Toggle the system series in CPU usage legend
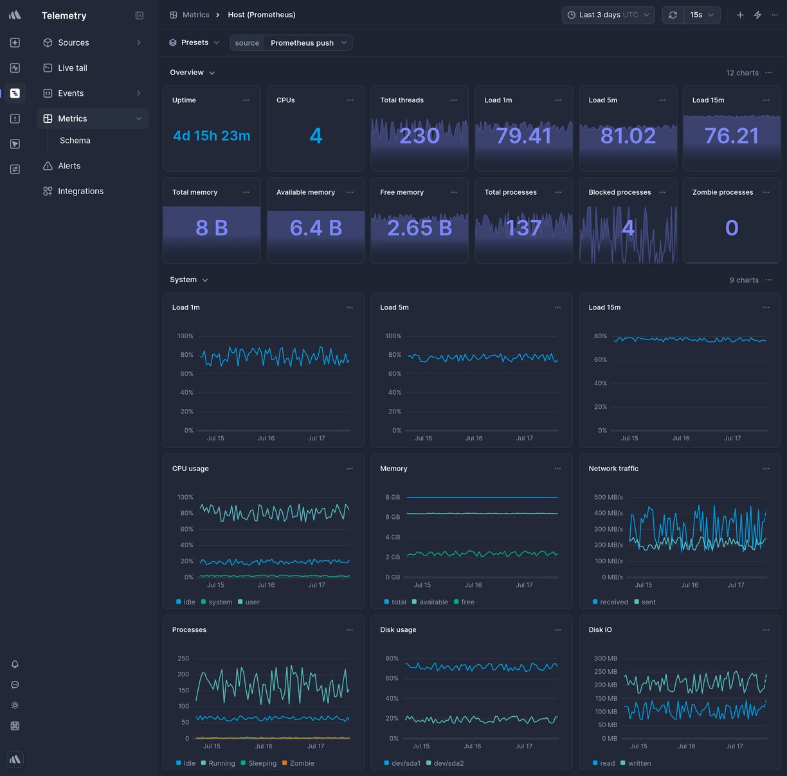 217,602
